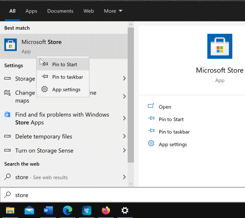Click drive icon beside Turn on Storage Sense
245x218 pixels.
pos(7,150)
